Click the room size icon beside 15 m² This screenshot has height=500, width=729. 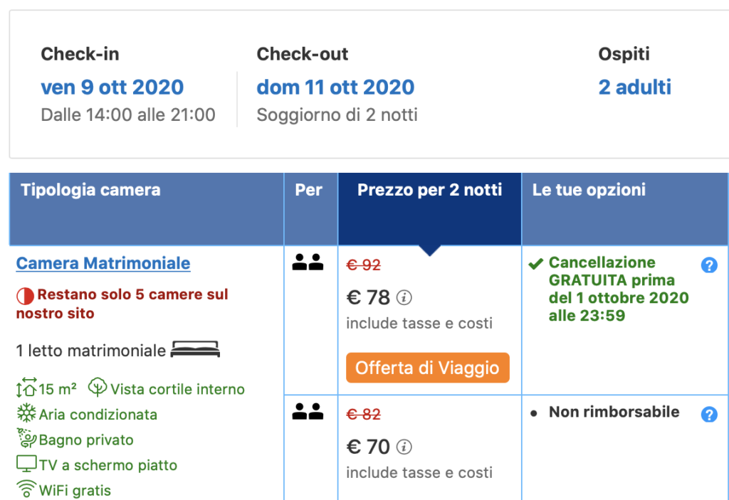16,388
